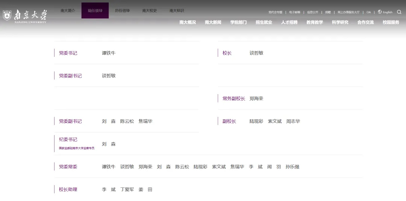Open 索文斌 in the 副校长 row

[x=275, y=121]
